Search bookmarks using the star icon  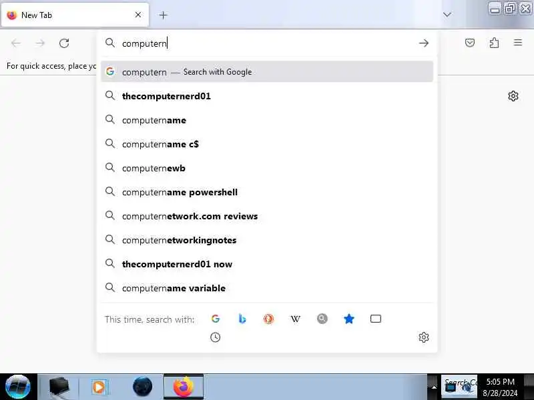point(348,319)
